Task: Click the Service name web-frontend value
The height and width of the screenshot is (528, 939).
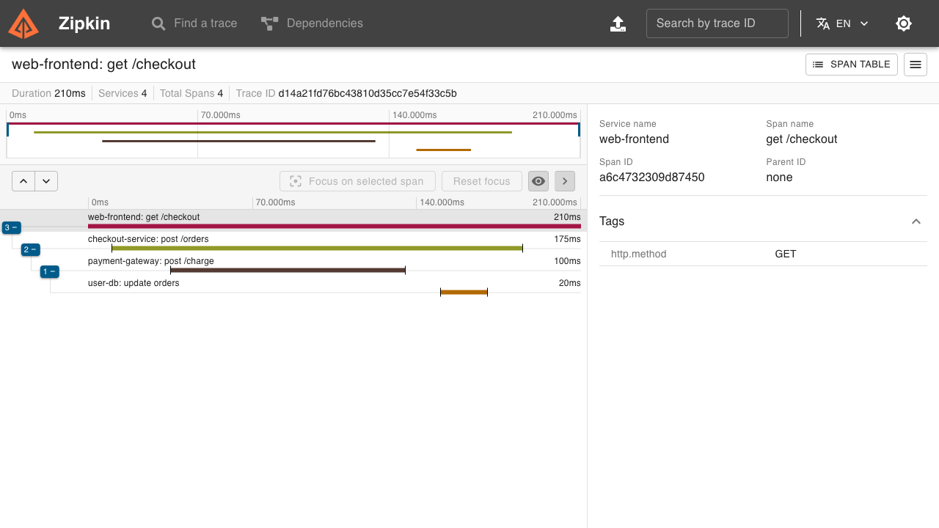Action: (x=634, y=139)
